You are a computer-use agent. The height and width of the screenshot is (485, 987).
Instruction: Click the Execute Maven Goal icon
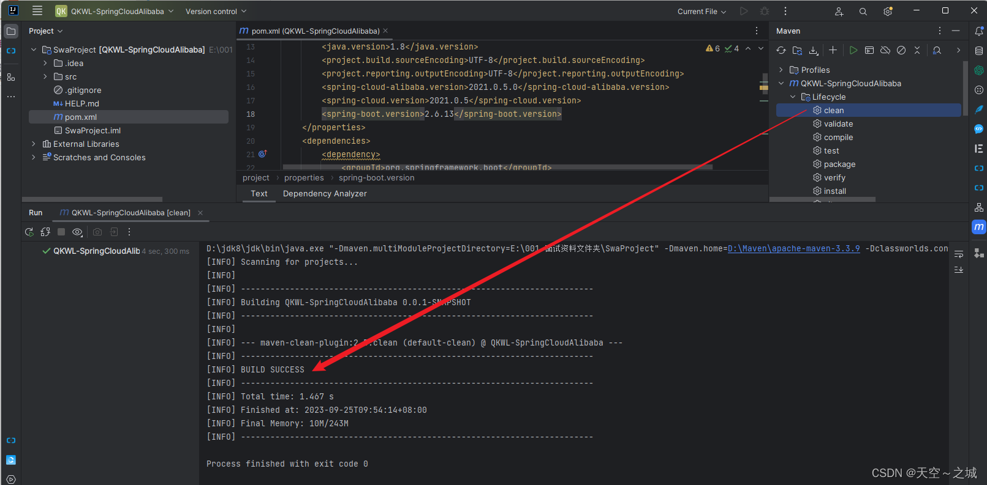tap(869, 50)
